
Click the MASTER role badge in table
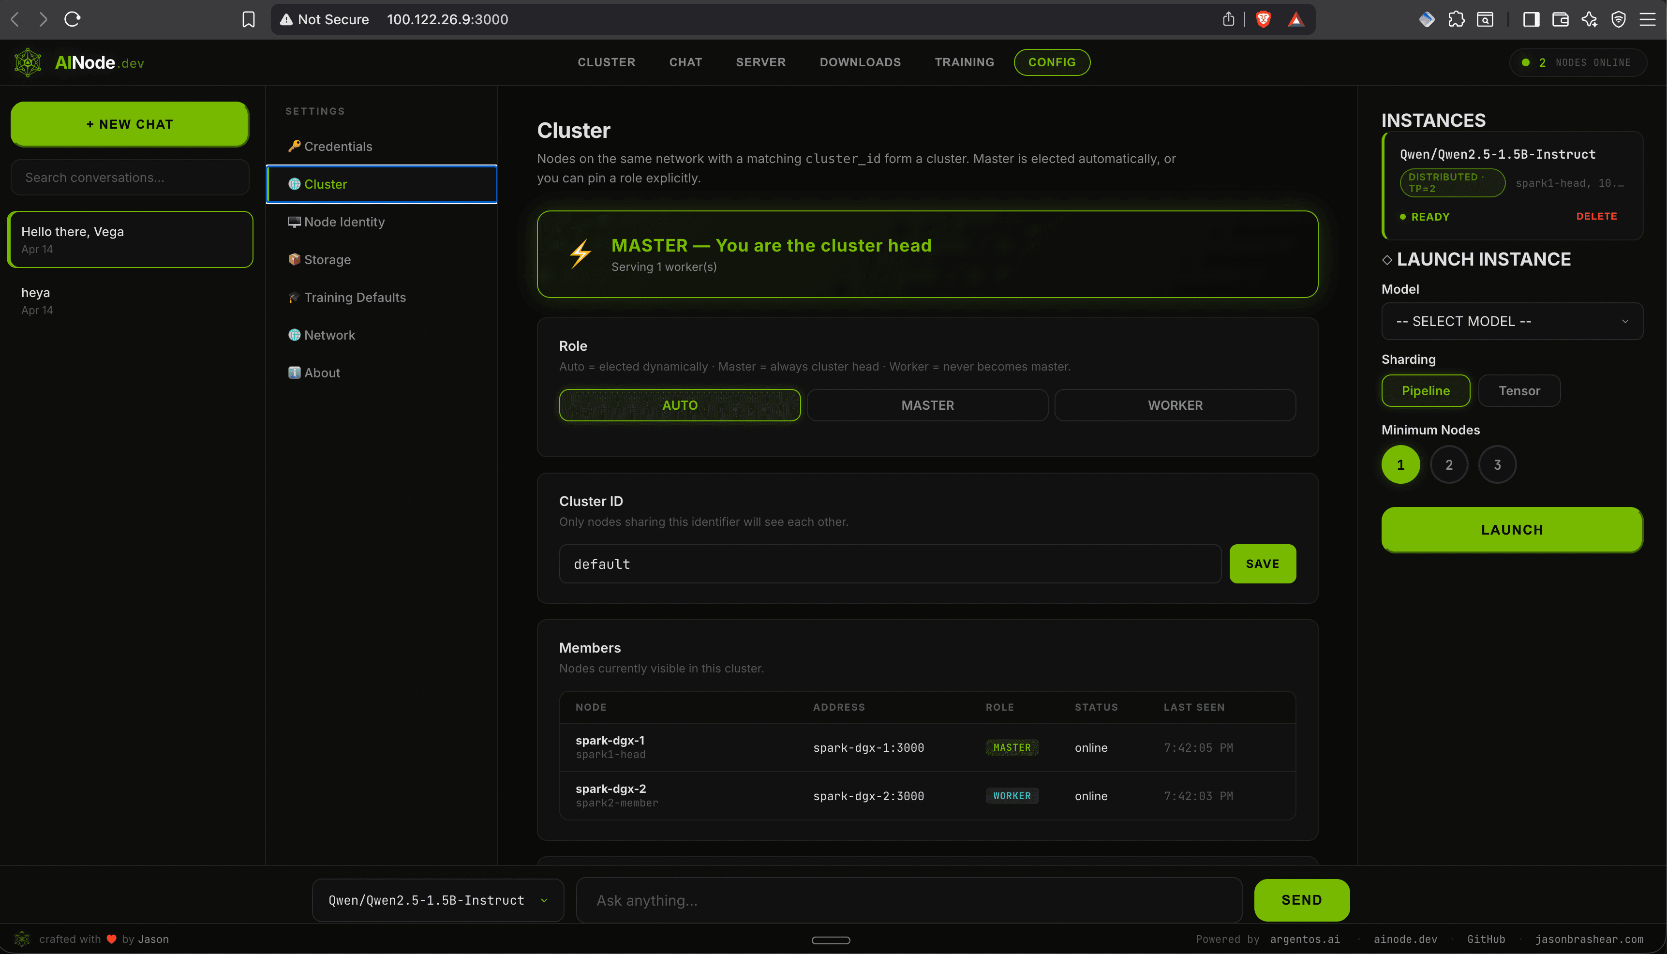coord(1012,747)
